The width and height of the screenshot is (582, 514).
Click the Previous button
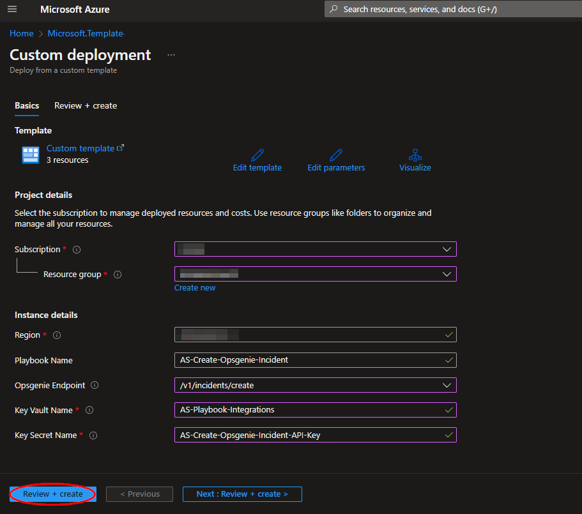[x=139, y=494]
